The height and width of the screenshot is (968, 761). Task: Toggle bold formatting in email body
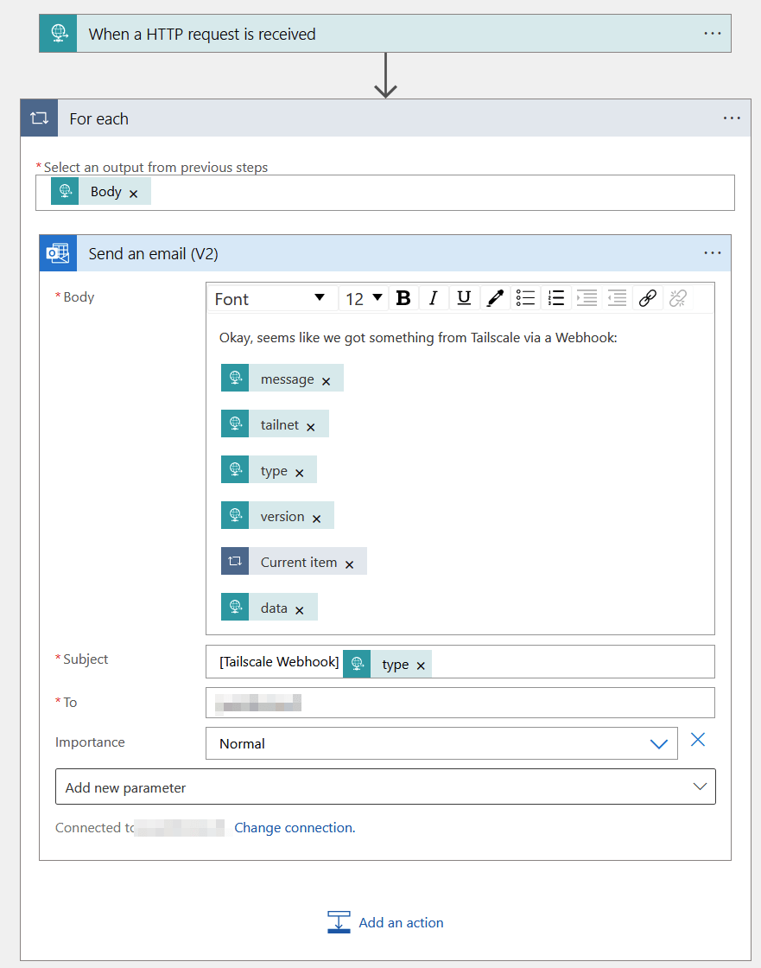point(403,298)
